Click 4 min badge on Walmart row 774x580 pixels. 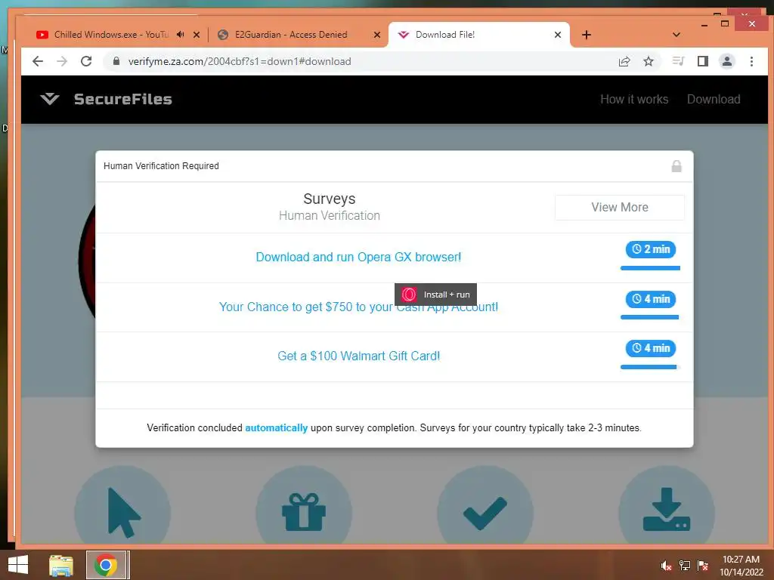651,348
